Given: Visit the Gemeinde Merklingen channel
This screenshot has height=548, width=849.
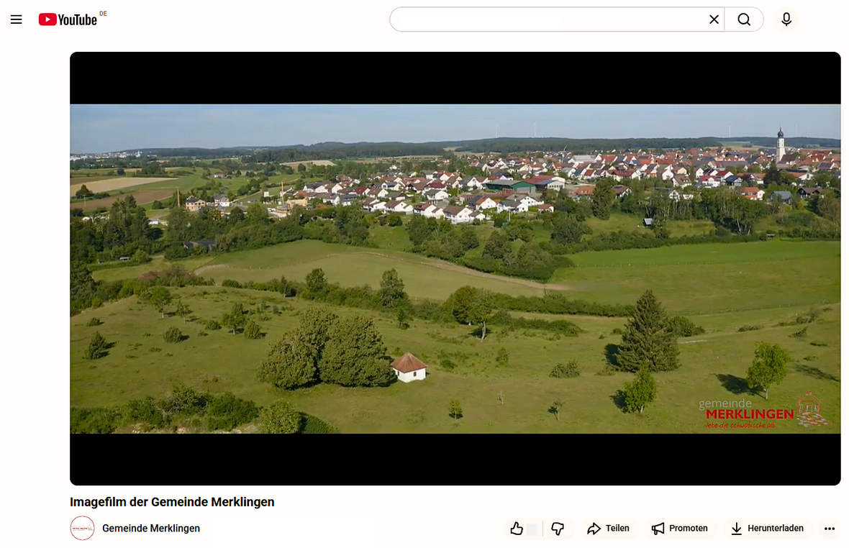Looking at the screenshot, I should point(152,528).
